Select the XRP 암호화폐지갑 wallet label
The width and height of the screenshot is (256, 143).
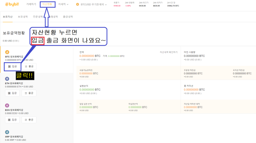pyautogui.click(x=14, y=137)
